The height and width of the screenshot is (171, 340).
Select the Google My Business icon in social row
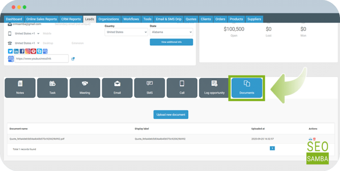point(45,51)
